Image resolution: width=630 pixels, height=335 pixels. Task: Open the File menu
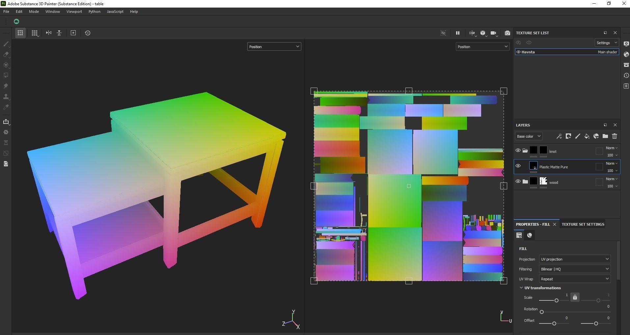pyautogui.click(x=6, y=12)
